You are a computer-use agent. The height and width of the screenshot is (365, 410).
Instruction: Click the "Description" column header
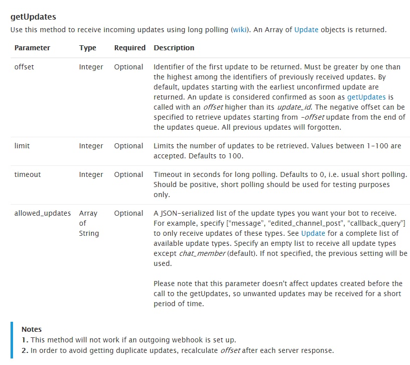point(174,48)
